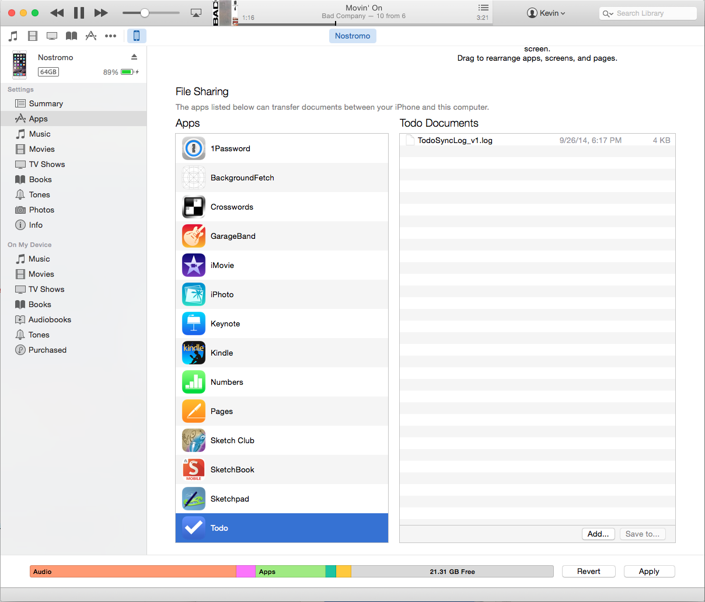Screen dimensions: 705x602
Task: Open Books under Settings
Action: 73,179
